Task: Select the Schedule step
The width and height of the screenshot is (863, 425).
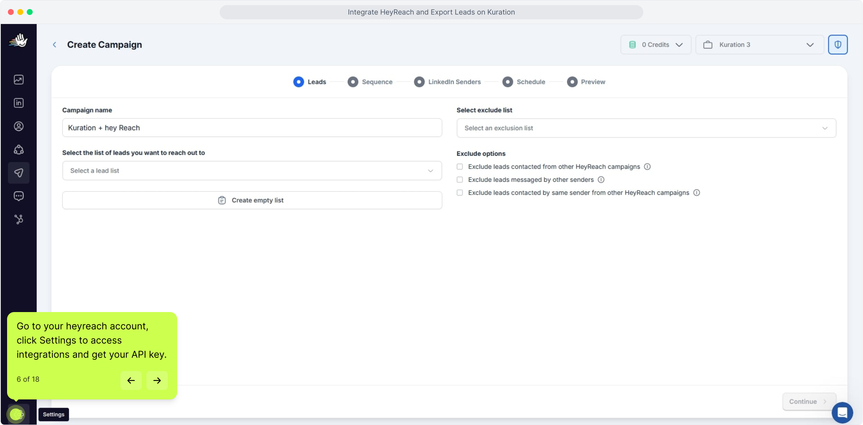Action: 524,82
